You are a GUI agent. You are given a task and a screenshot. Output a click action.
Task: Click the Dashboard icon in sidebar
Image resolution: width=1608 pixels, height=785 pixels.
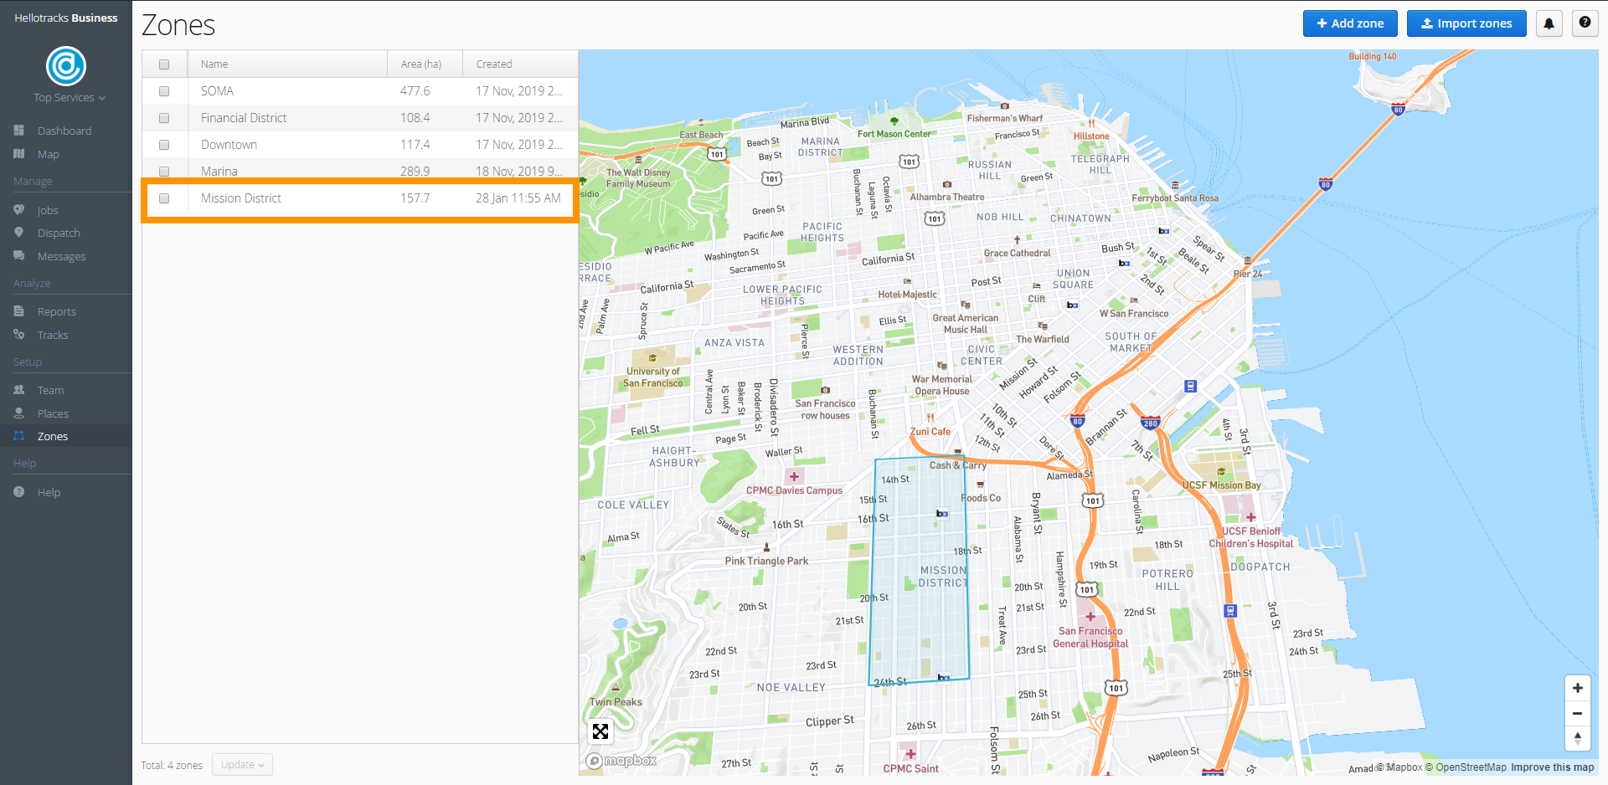19,131
